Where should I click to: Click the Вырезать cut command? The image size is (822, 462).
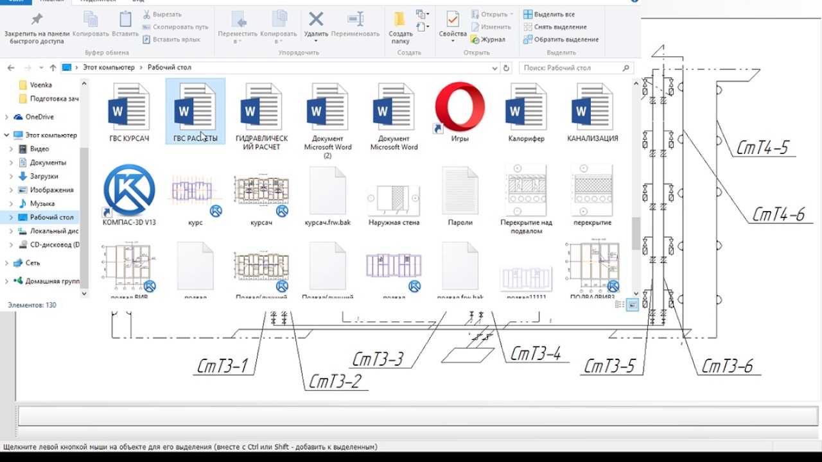point(162,14)
